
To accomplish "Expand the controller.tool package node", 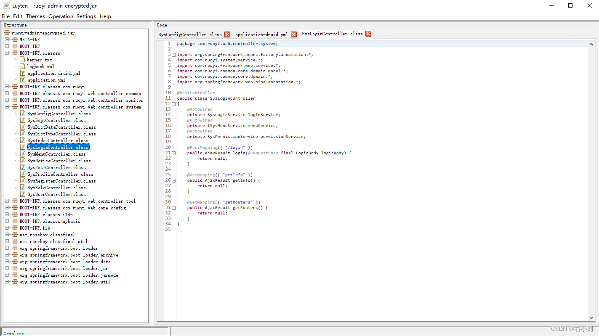I will [x=7, y=201].
